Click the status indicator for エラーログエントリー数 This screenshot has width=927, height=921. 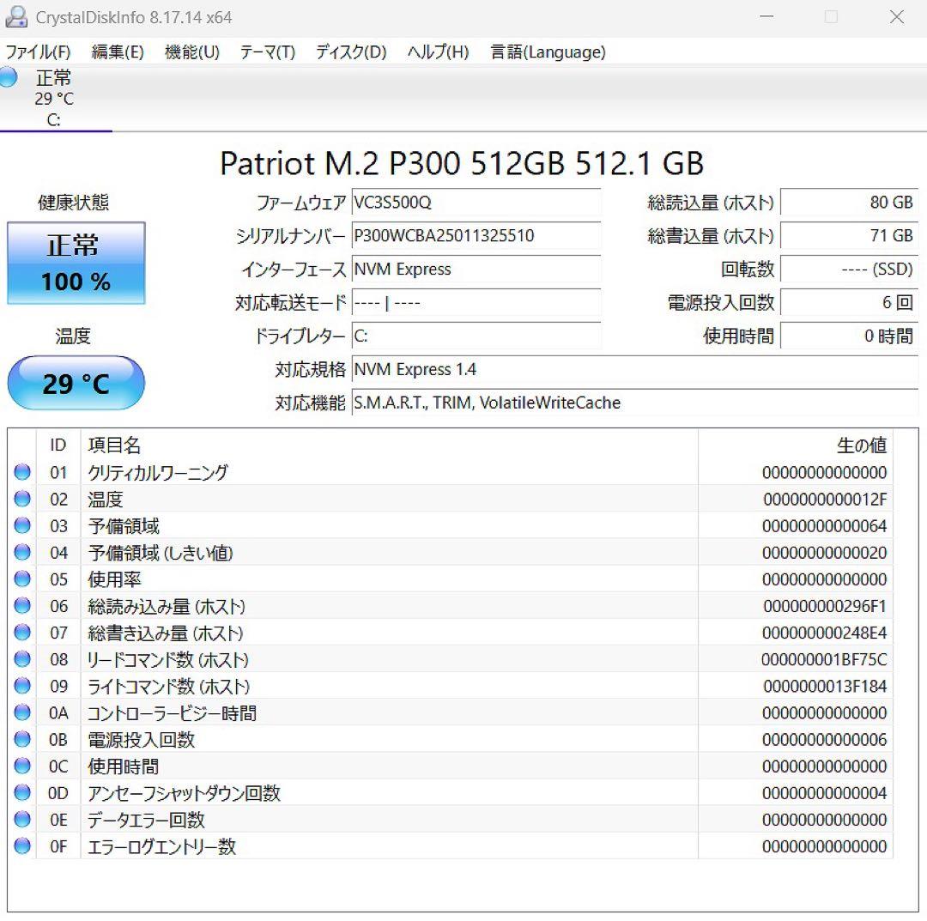21,846
